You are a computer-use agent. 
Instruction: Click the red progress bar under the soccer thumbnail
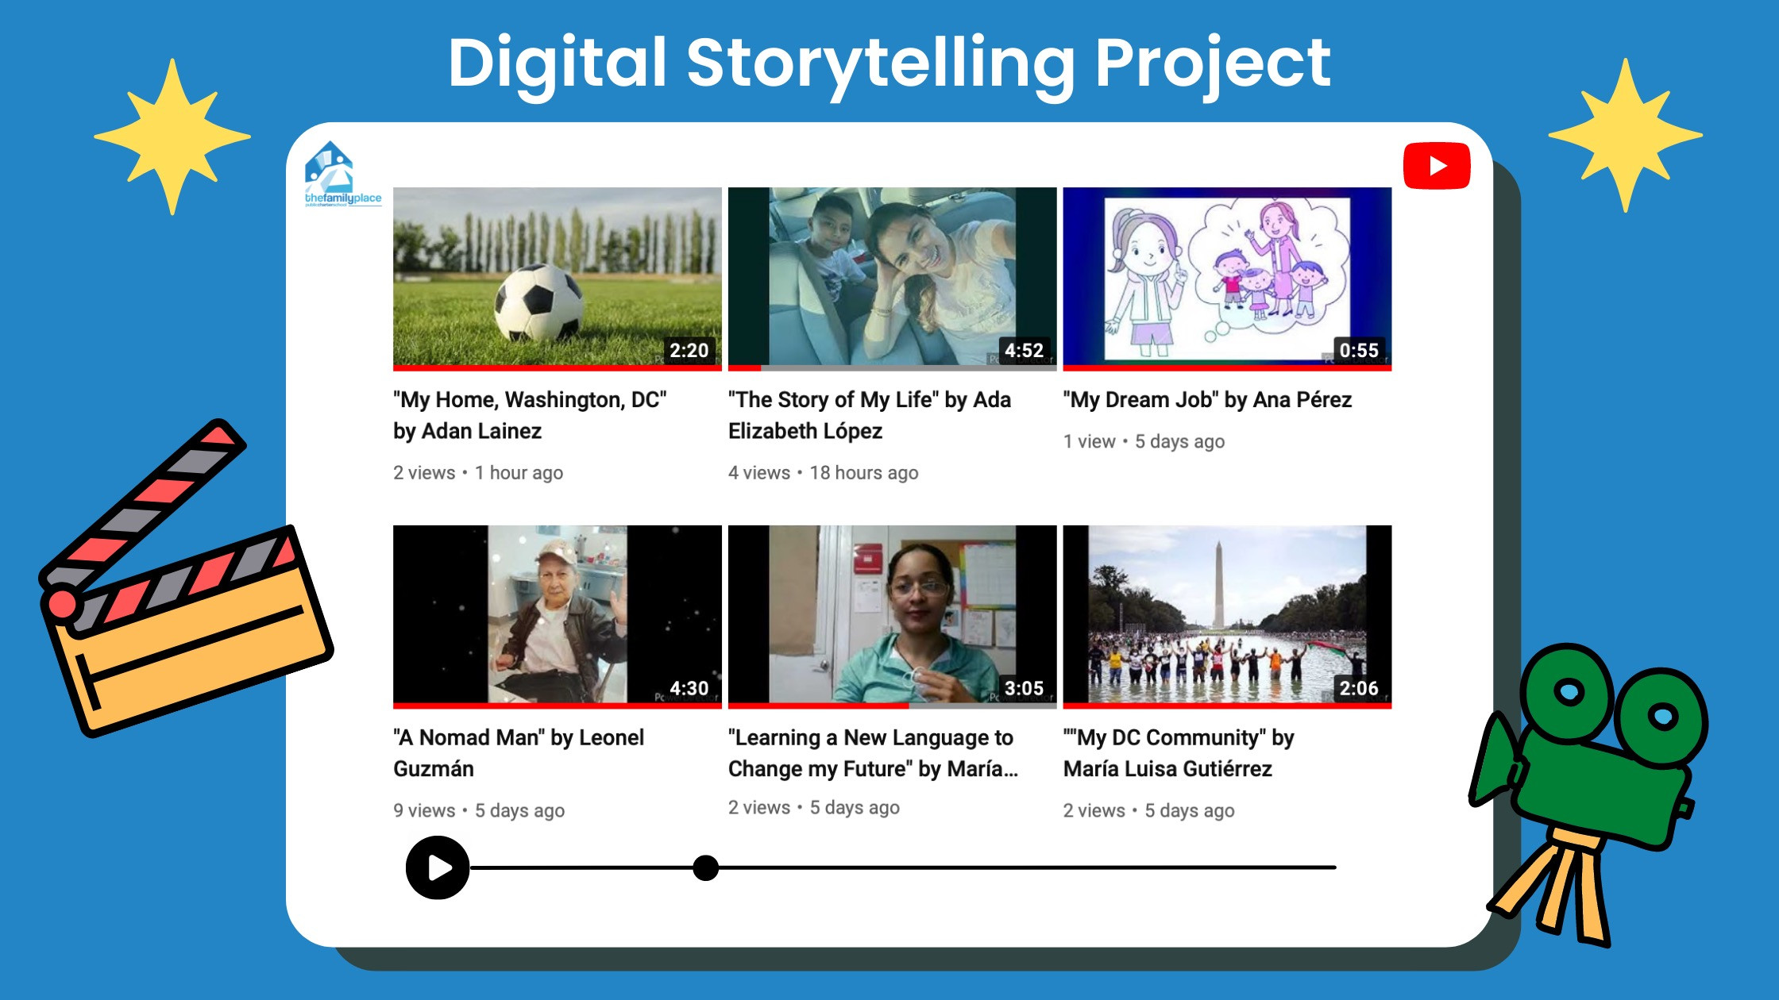pos(556,369)
